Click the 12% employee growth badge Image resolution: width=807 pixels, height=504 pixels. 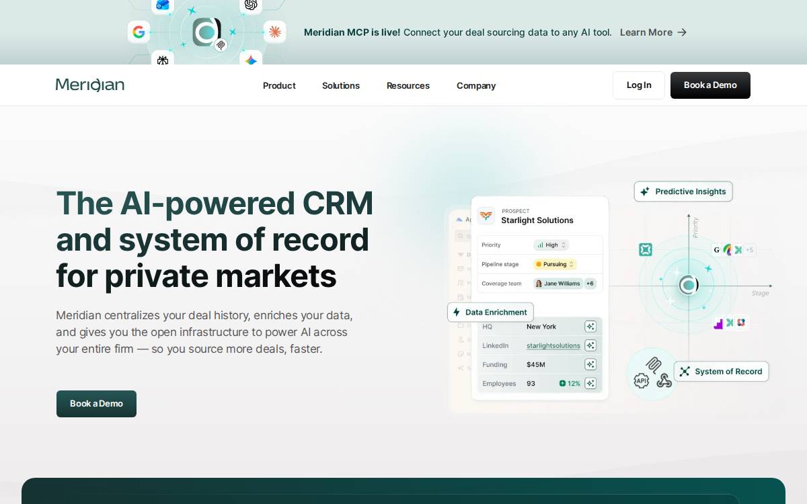tap(570, 384)
